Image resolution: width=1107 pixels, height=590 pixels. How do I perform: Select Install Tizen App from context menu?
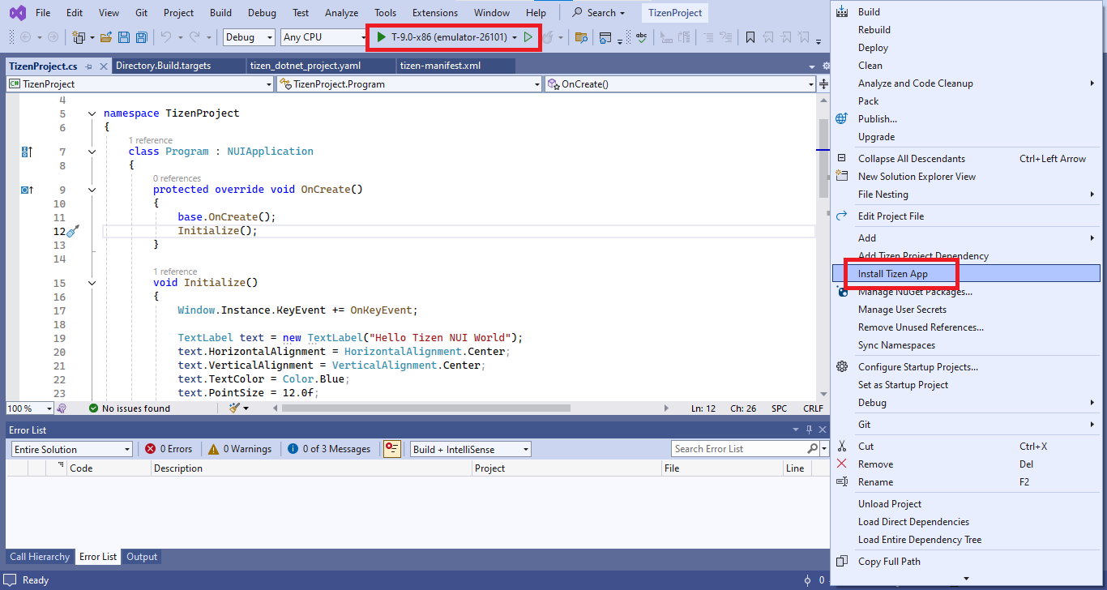click(x=892, y=274)
